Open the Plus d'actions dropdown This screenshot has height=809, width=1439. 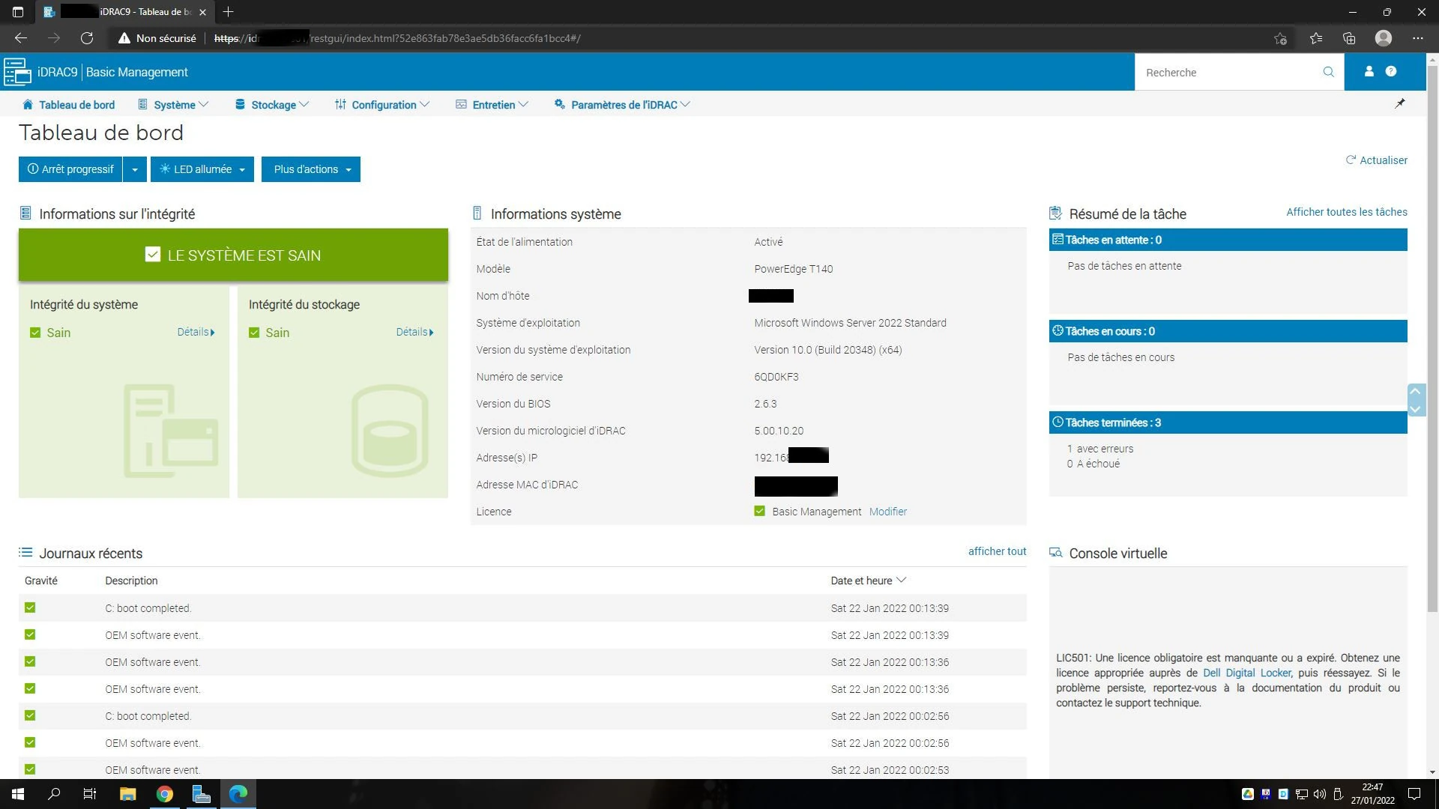[310, 169]
